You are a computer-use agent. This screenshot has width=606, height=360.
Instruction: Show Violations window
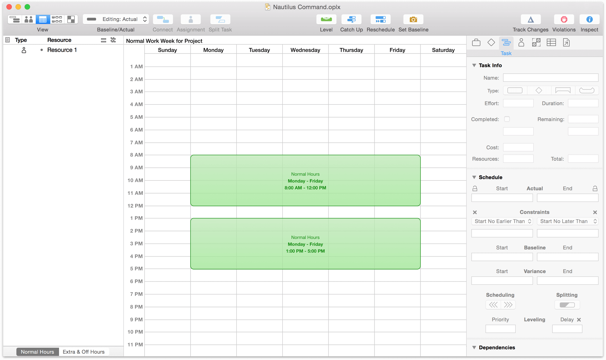click(564, 19)
